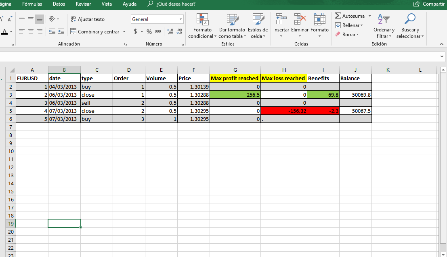Open Dar formato como tabla
This screenshot has width=447, height=257.
tap(232, 26)
